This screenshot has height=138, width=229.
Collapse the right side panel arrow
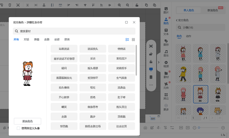[159, 62]
